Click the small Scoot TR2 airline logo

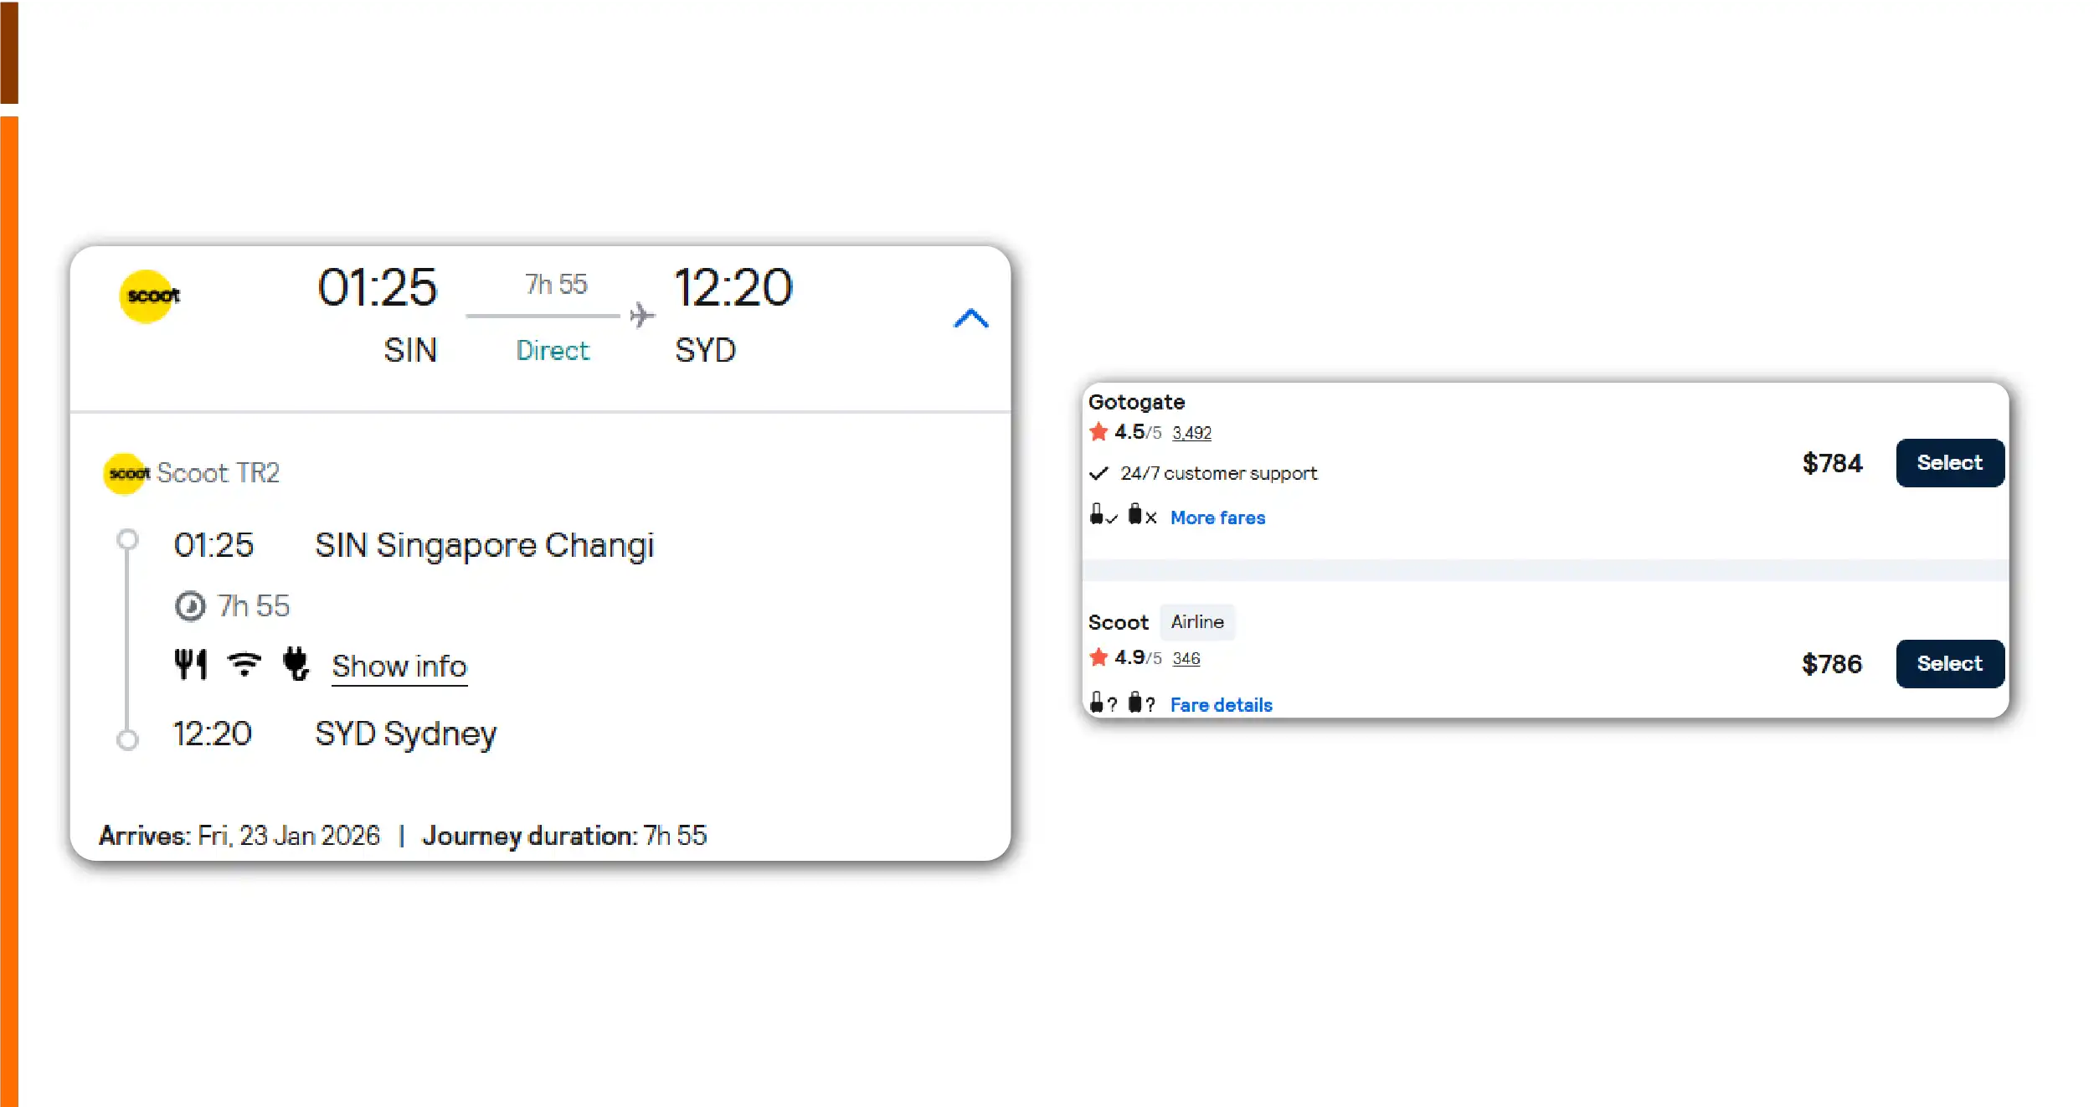[x=126, y=474]
